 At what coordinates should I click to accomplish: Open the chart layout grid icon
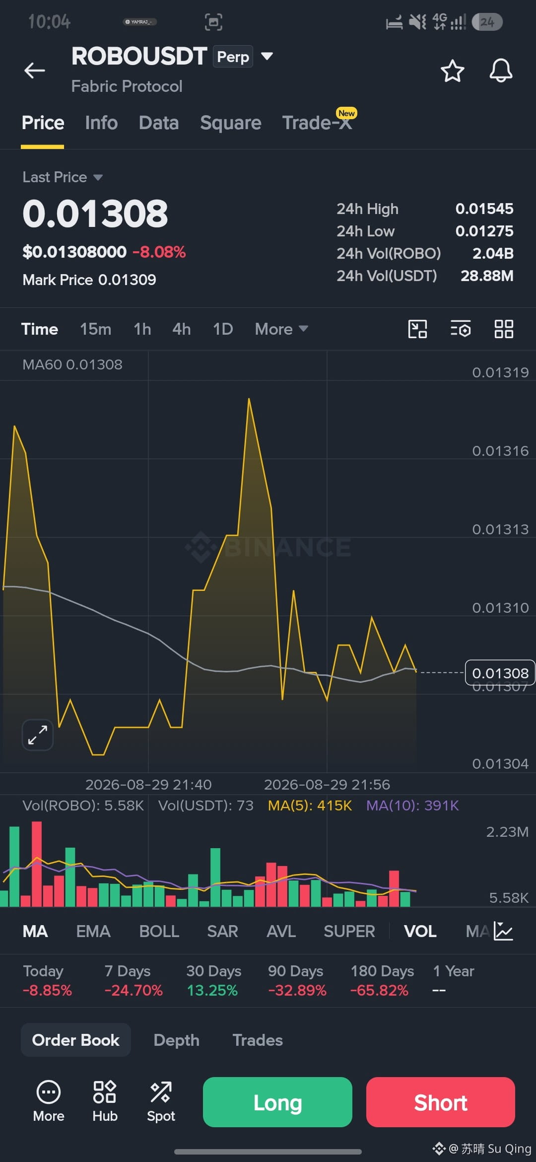pyautogui.click(x=504, y=329)
